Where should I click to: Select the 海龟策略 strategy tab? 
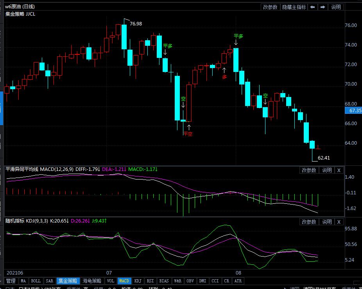click(91, 281)
